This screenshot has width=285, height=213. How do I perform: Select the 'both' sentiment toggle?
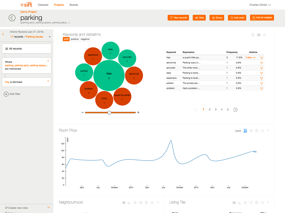point(66,39)
